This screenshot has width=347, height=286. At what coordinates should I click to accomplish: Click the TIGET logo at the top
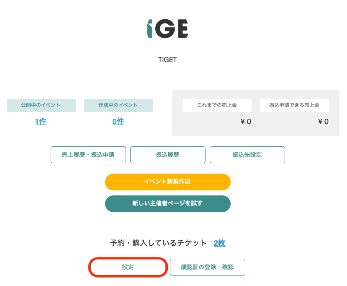[167, 28]
